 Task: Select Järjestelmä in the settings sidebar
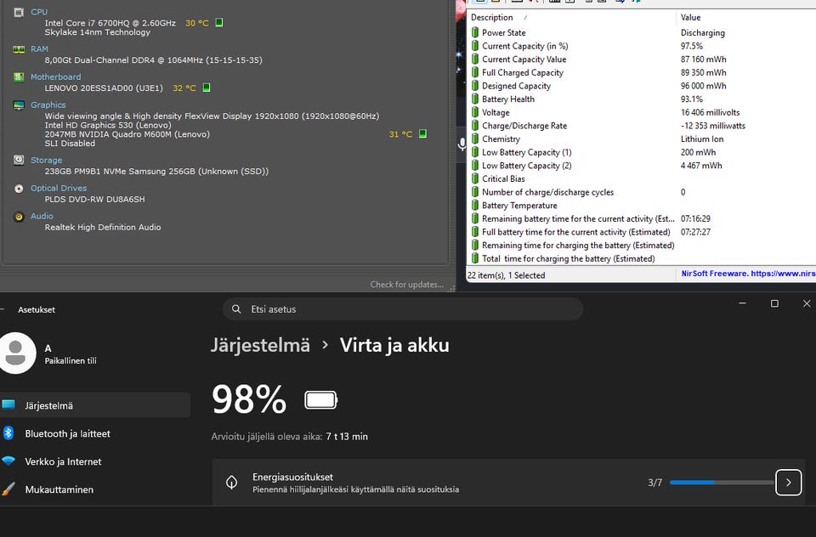pos(95,404)
